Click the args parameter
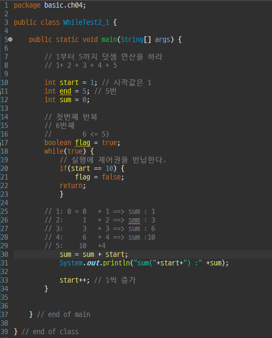Screen dimensions: 272x338 point(163,40)
